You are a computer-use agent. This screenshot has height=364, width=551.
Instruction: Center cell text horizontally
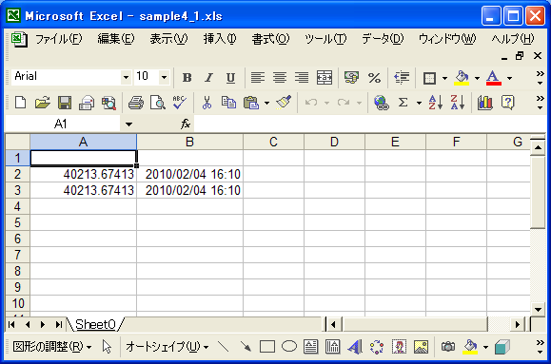(x=280, y=78)
